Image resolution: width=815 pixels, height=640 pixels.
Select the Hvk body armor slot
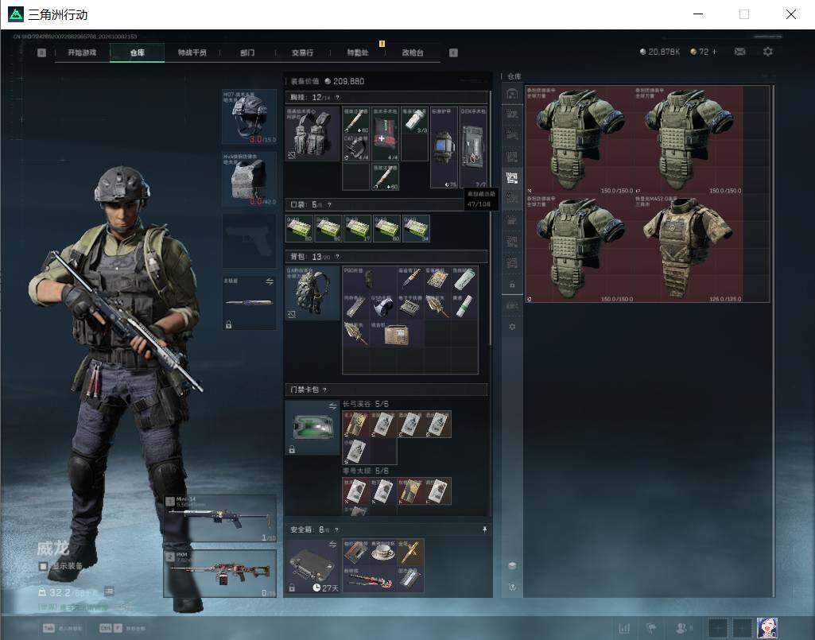click(x=249, y=179)
